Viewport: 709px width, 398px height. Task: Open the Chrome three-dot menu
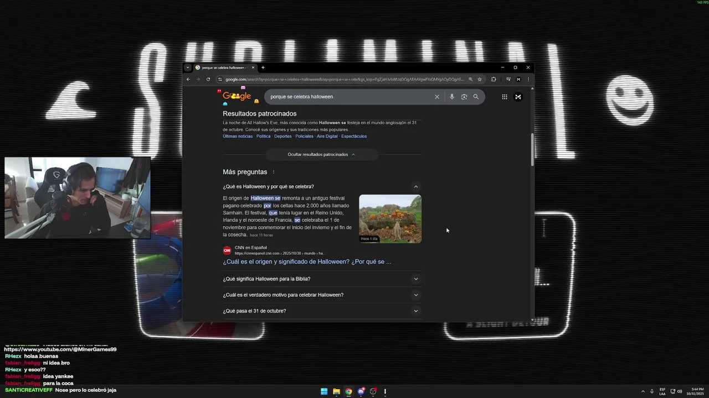pyautogui.click(x=528, y=79)
